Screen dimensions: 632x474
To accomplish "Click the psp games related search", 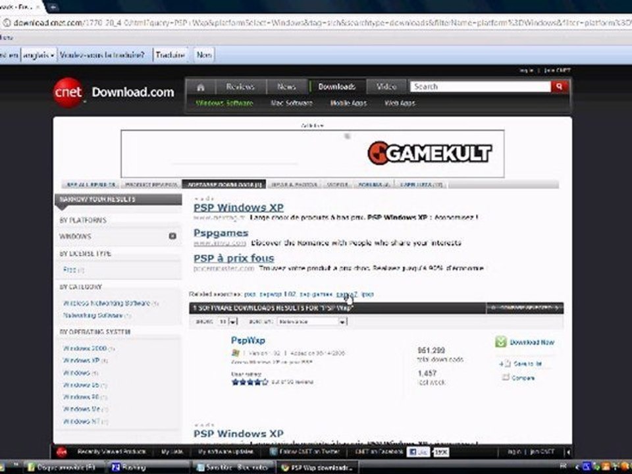I will [316, 294].
